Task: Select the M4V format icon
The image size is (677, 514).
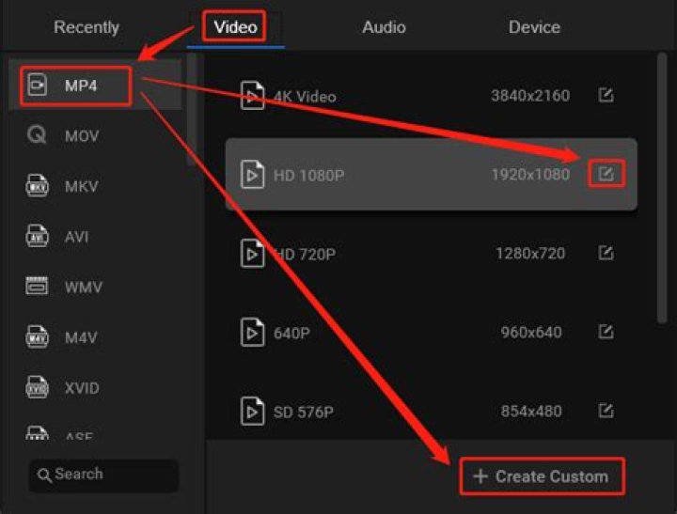Action: coord(37,336)
